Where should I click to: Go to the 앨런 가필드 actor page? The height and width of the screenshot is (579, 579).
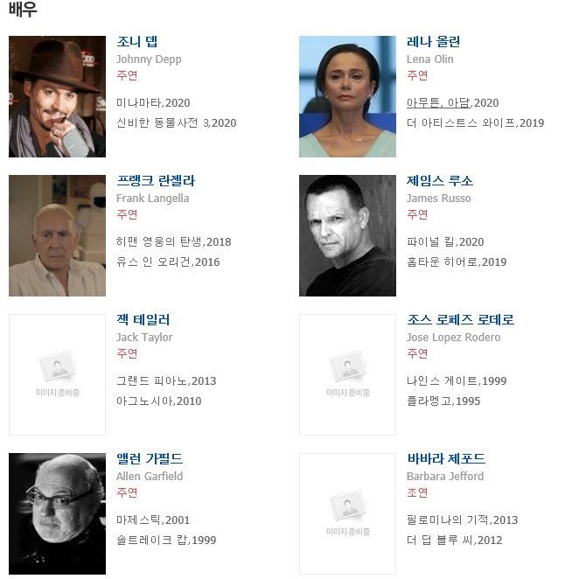(150, 458)
